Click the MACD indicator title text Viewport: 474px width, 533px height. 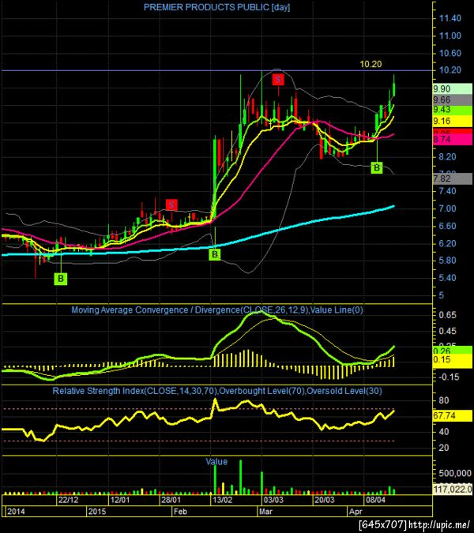(217, 310)
